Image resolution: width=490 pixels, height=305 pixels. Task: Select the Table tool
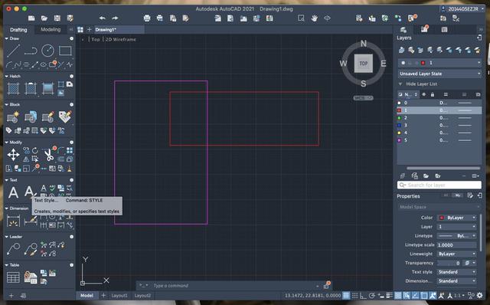point(13,277)
